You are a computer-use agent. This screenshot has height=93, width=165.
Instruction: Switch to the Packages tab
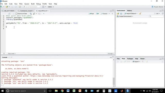click(x=130, y=59)
